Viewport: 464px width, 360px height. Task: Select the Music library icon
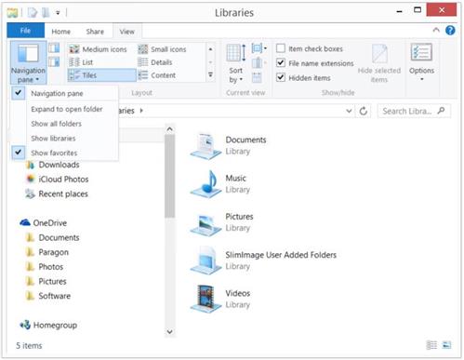pos(205,184)
